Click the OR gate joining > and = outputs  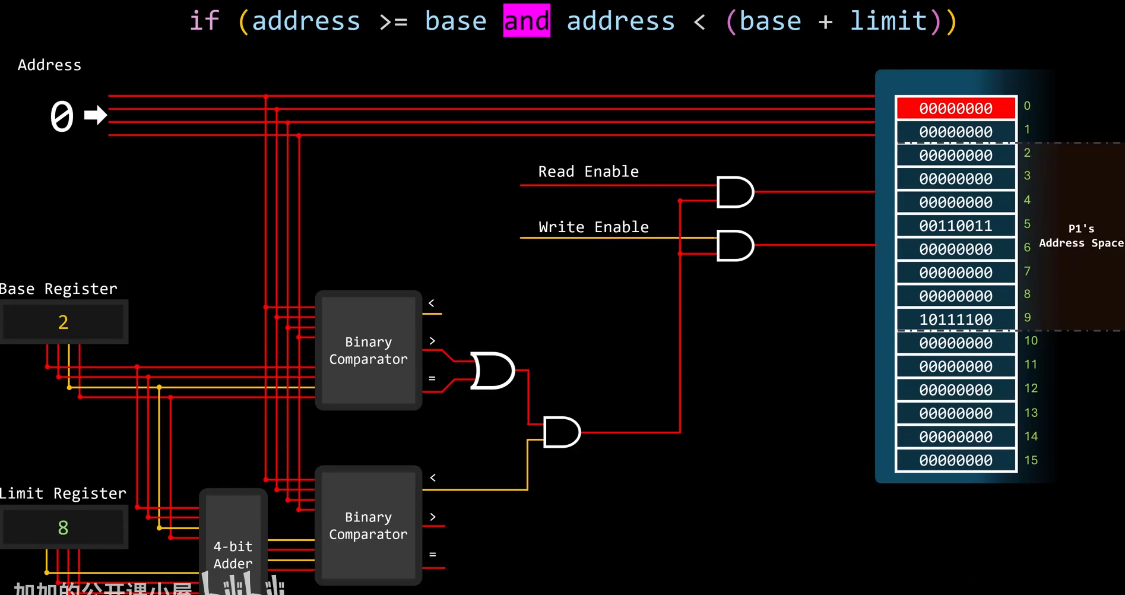point(492,371)
